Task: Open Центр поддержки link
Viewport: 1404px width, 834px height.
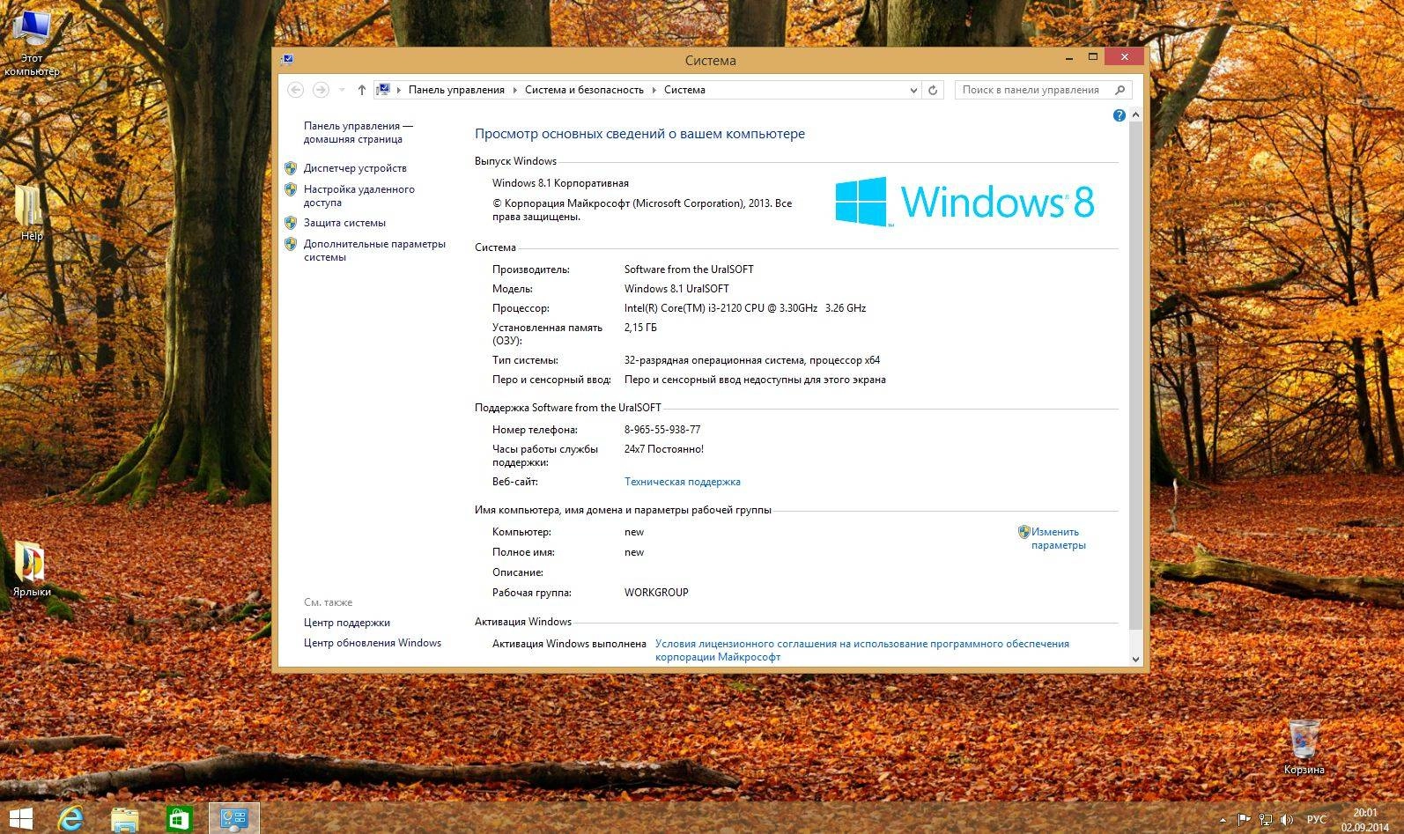Action: point(346,623)
